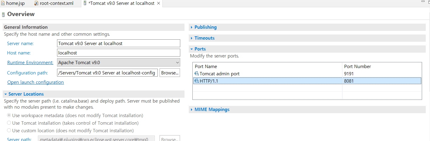This screenshot has width=430, height=141.
Task: Open the Runtime Environment dropdown
Action: pyautogui.click(x=119, y=63)
